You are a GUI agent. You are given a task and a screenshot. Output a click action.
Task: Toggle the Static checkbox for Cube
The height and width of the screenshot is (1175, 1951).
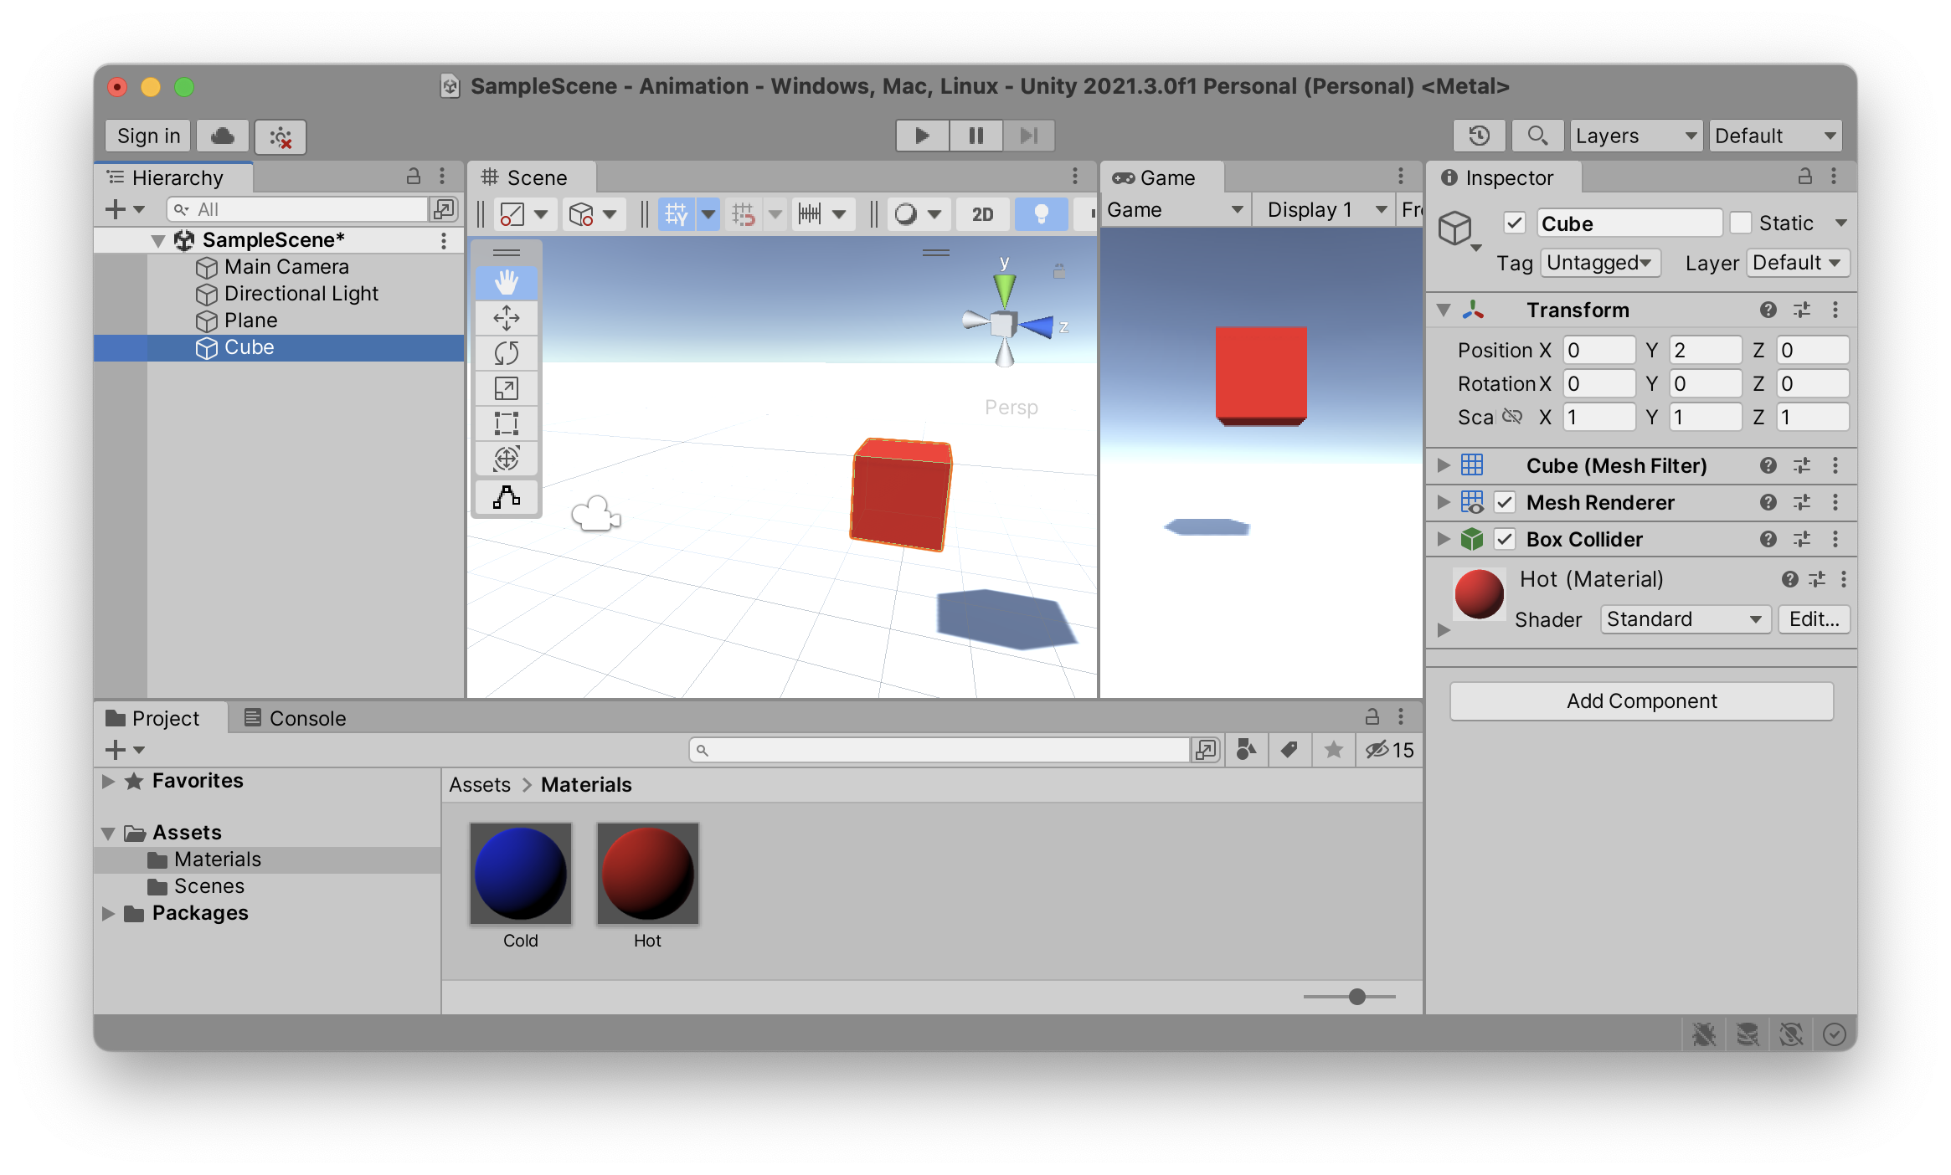click(1742, 223)
